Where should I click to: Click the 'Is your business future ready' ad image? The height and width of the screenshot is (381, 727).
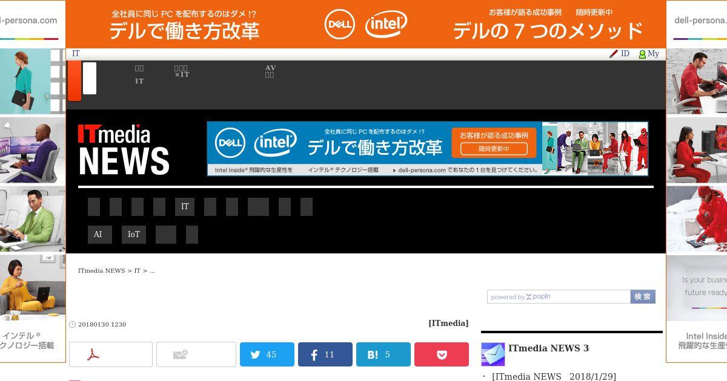[x=697, y=288]
